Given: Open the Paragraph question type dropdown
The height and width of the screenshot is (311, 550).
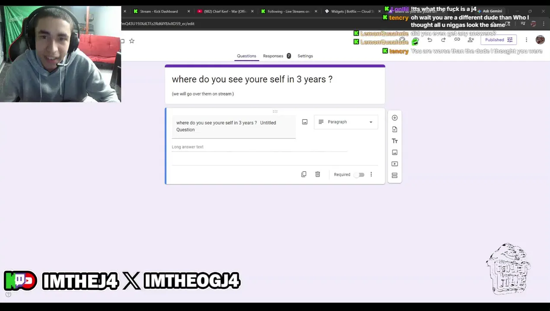Looking at the screenshot, I should [346, 122].
